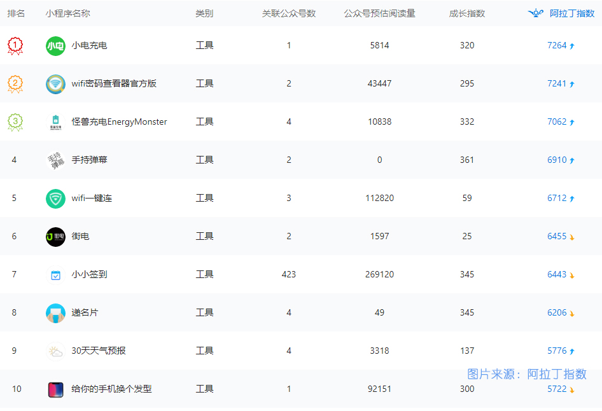Viewport: 602px width, 411px height.
Task: Select the 给你的手机换个发型 name text
Action: click(112, 389)
